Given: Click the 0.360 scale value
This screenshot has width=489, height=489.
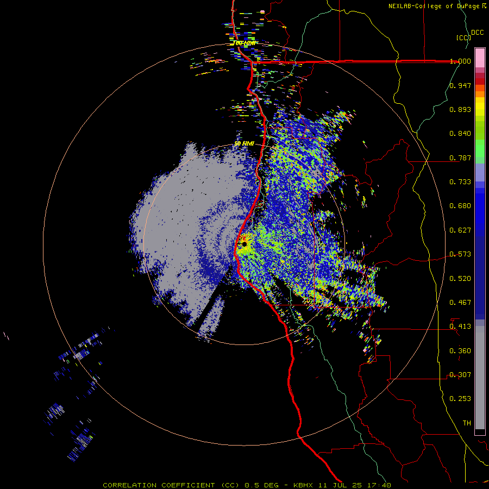Looking at the screenshot, I should [460, 351].
